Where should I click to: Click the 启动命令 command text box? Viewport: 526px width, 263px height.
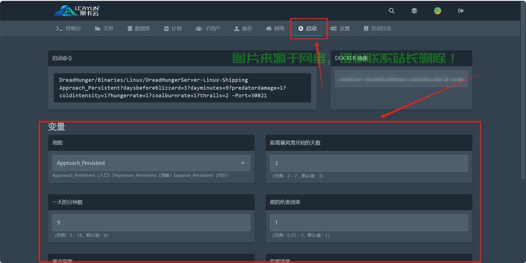click(182, 88)
